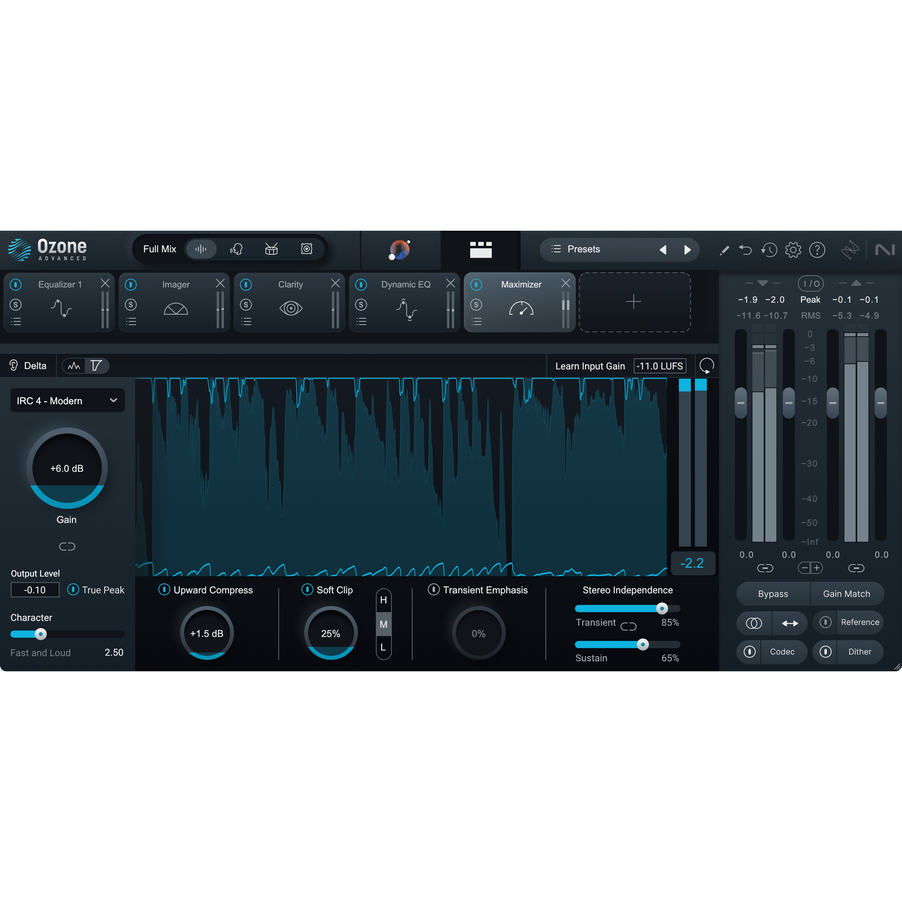The height and width of the screenshot is (902, 902).
Task: Open the settings gear icon
Action: click(x=793, y=250)
